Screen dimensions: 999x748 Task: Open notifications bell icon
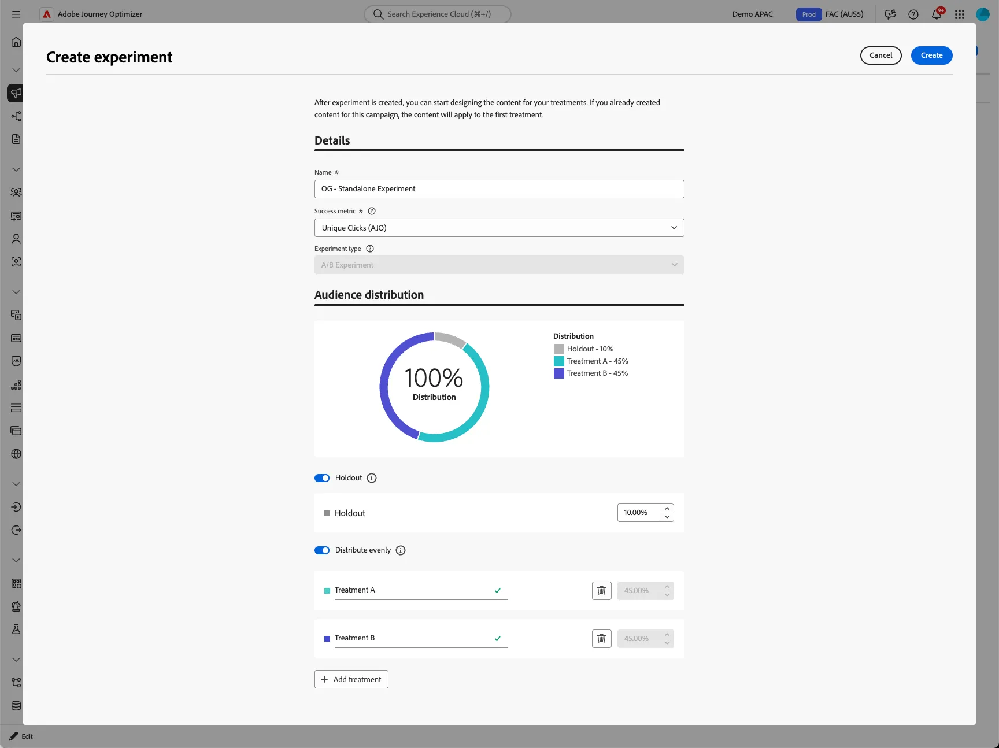(937, 14)
